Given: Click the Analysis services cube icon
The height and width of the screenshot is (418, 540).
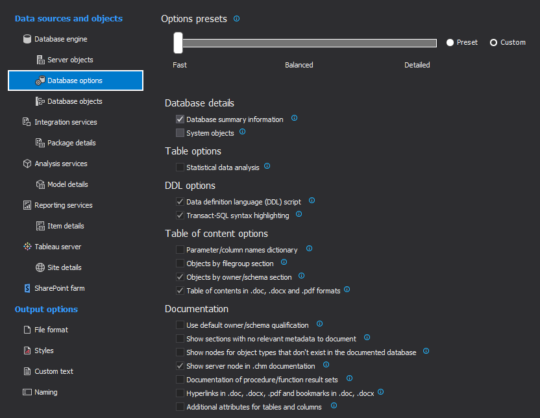Looking at the screenshot, I should coord(27,164).
